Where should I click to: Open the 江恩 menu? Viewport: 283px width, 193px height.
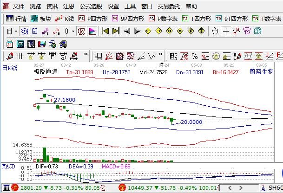tap(69, 6)
